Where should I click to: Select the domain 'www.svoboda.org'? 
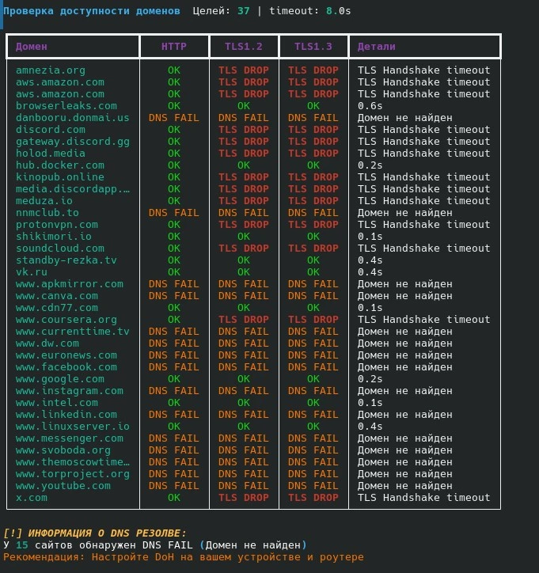click(63, 450)
